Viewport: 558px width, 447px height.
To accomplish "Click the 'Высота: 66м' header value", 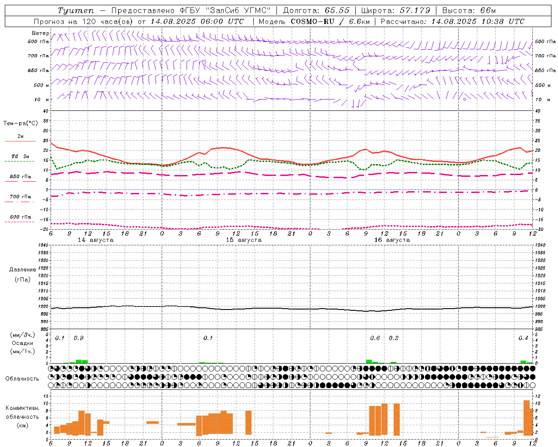I will pyautogui.click(x=469, y=10).
